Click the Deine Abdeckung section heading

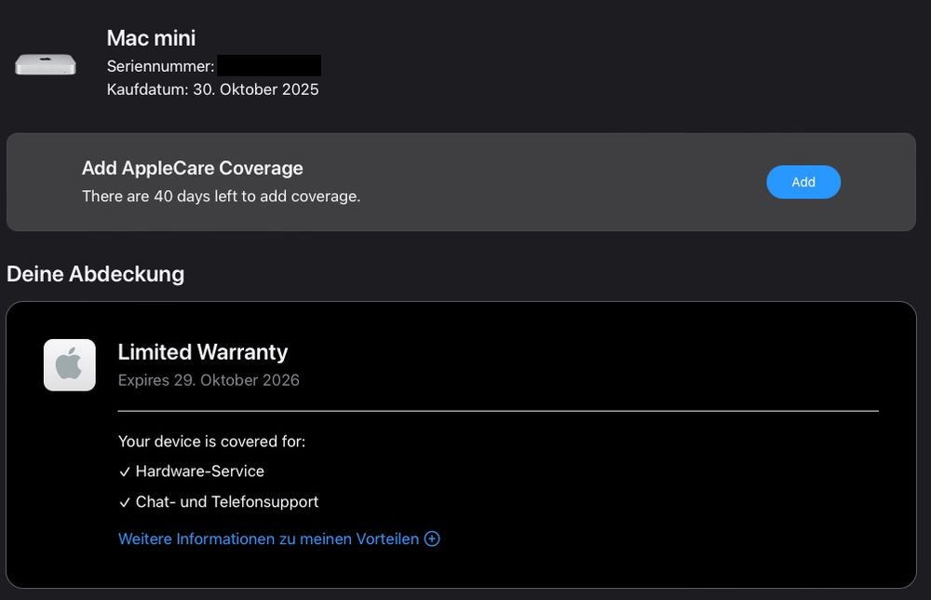click(95, 274)
